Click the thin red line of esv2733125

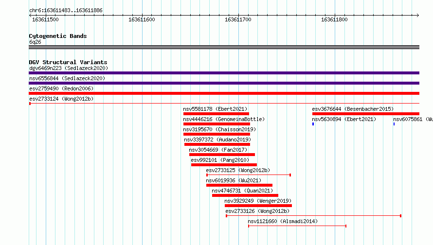coord(249,175)
